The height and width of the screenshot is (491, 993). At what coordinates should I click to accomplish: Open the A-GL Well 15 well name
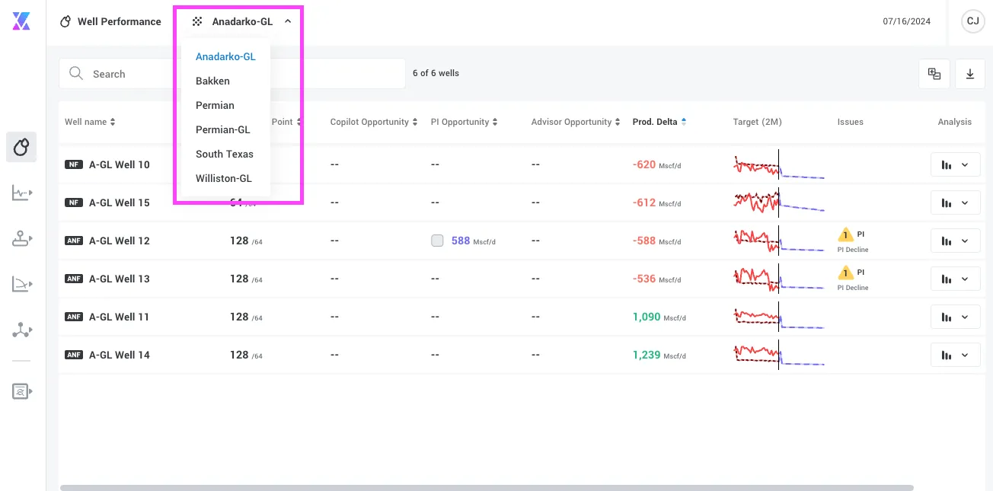pos(120,202)
